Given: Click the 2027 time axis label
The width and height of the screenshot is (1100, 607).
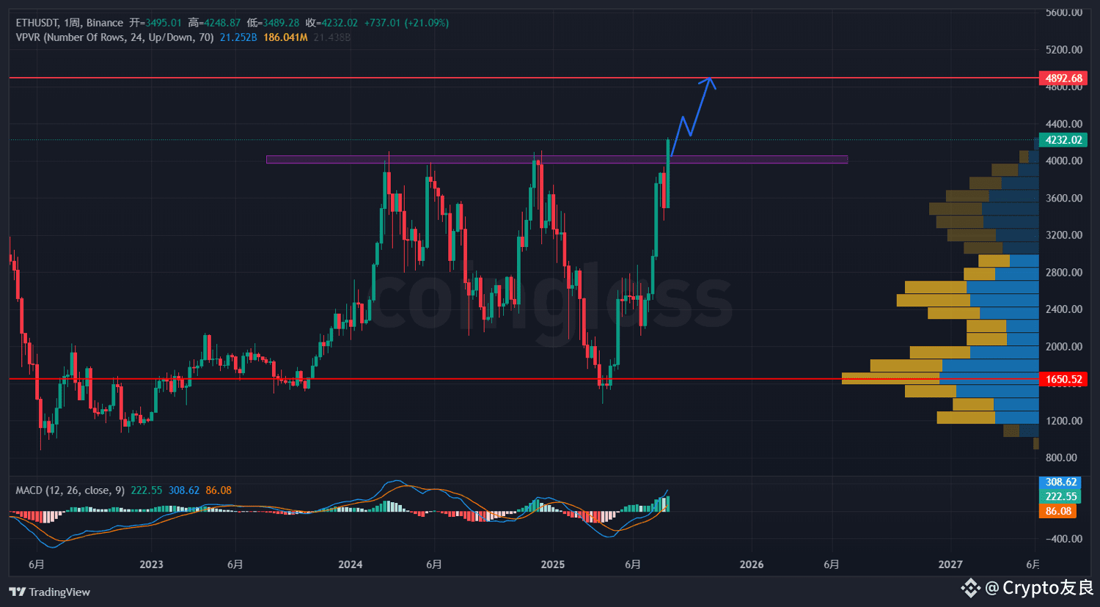Looking at the screenshot, I should click(950, 564).
